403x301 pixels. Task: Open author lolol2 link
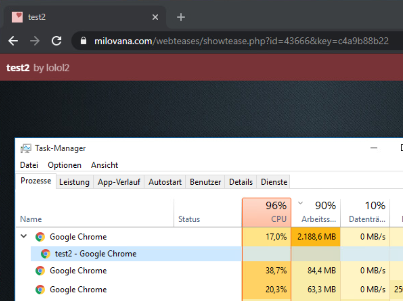pyautogui.click(x=58, y=68)
